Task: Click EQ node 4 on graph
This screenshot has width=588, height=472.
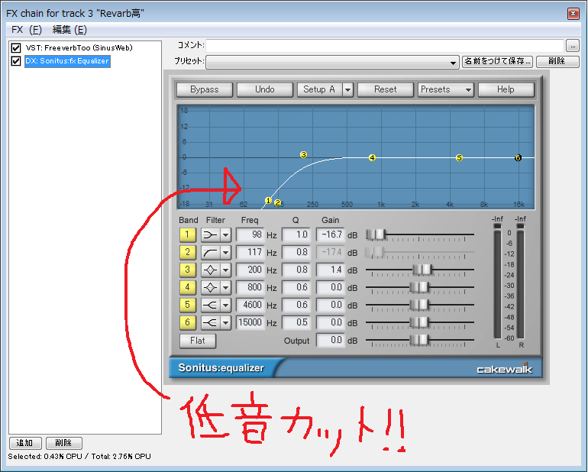Action: (x=372, y=157)
